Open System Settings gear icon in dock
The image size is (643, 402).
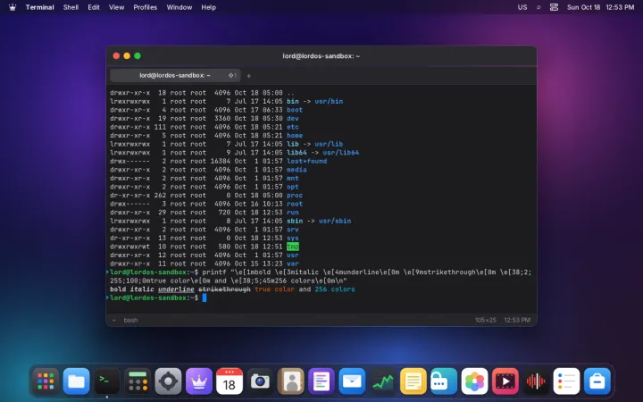pos(168,381)
